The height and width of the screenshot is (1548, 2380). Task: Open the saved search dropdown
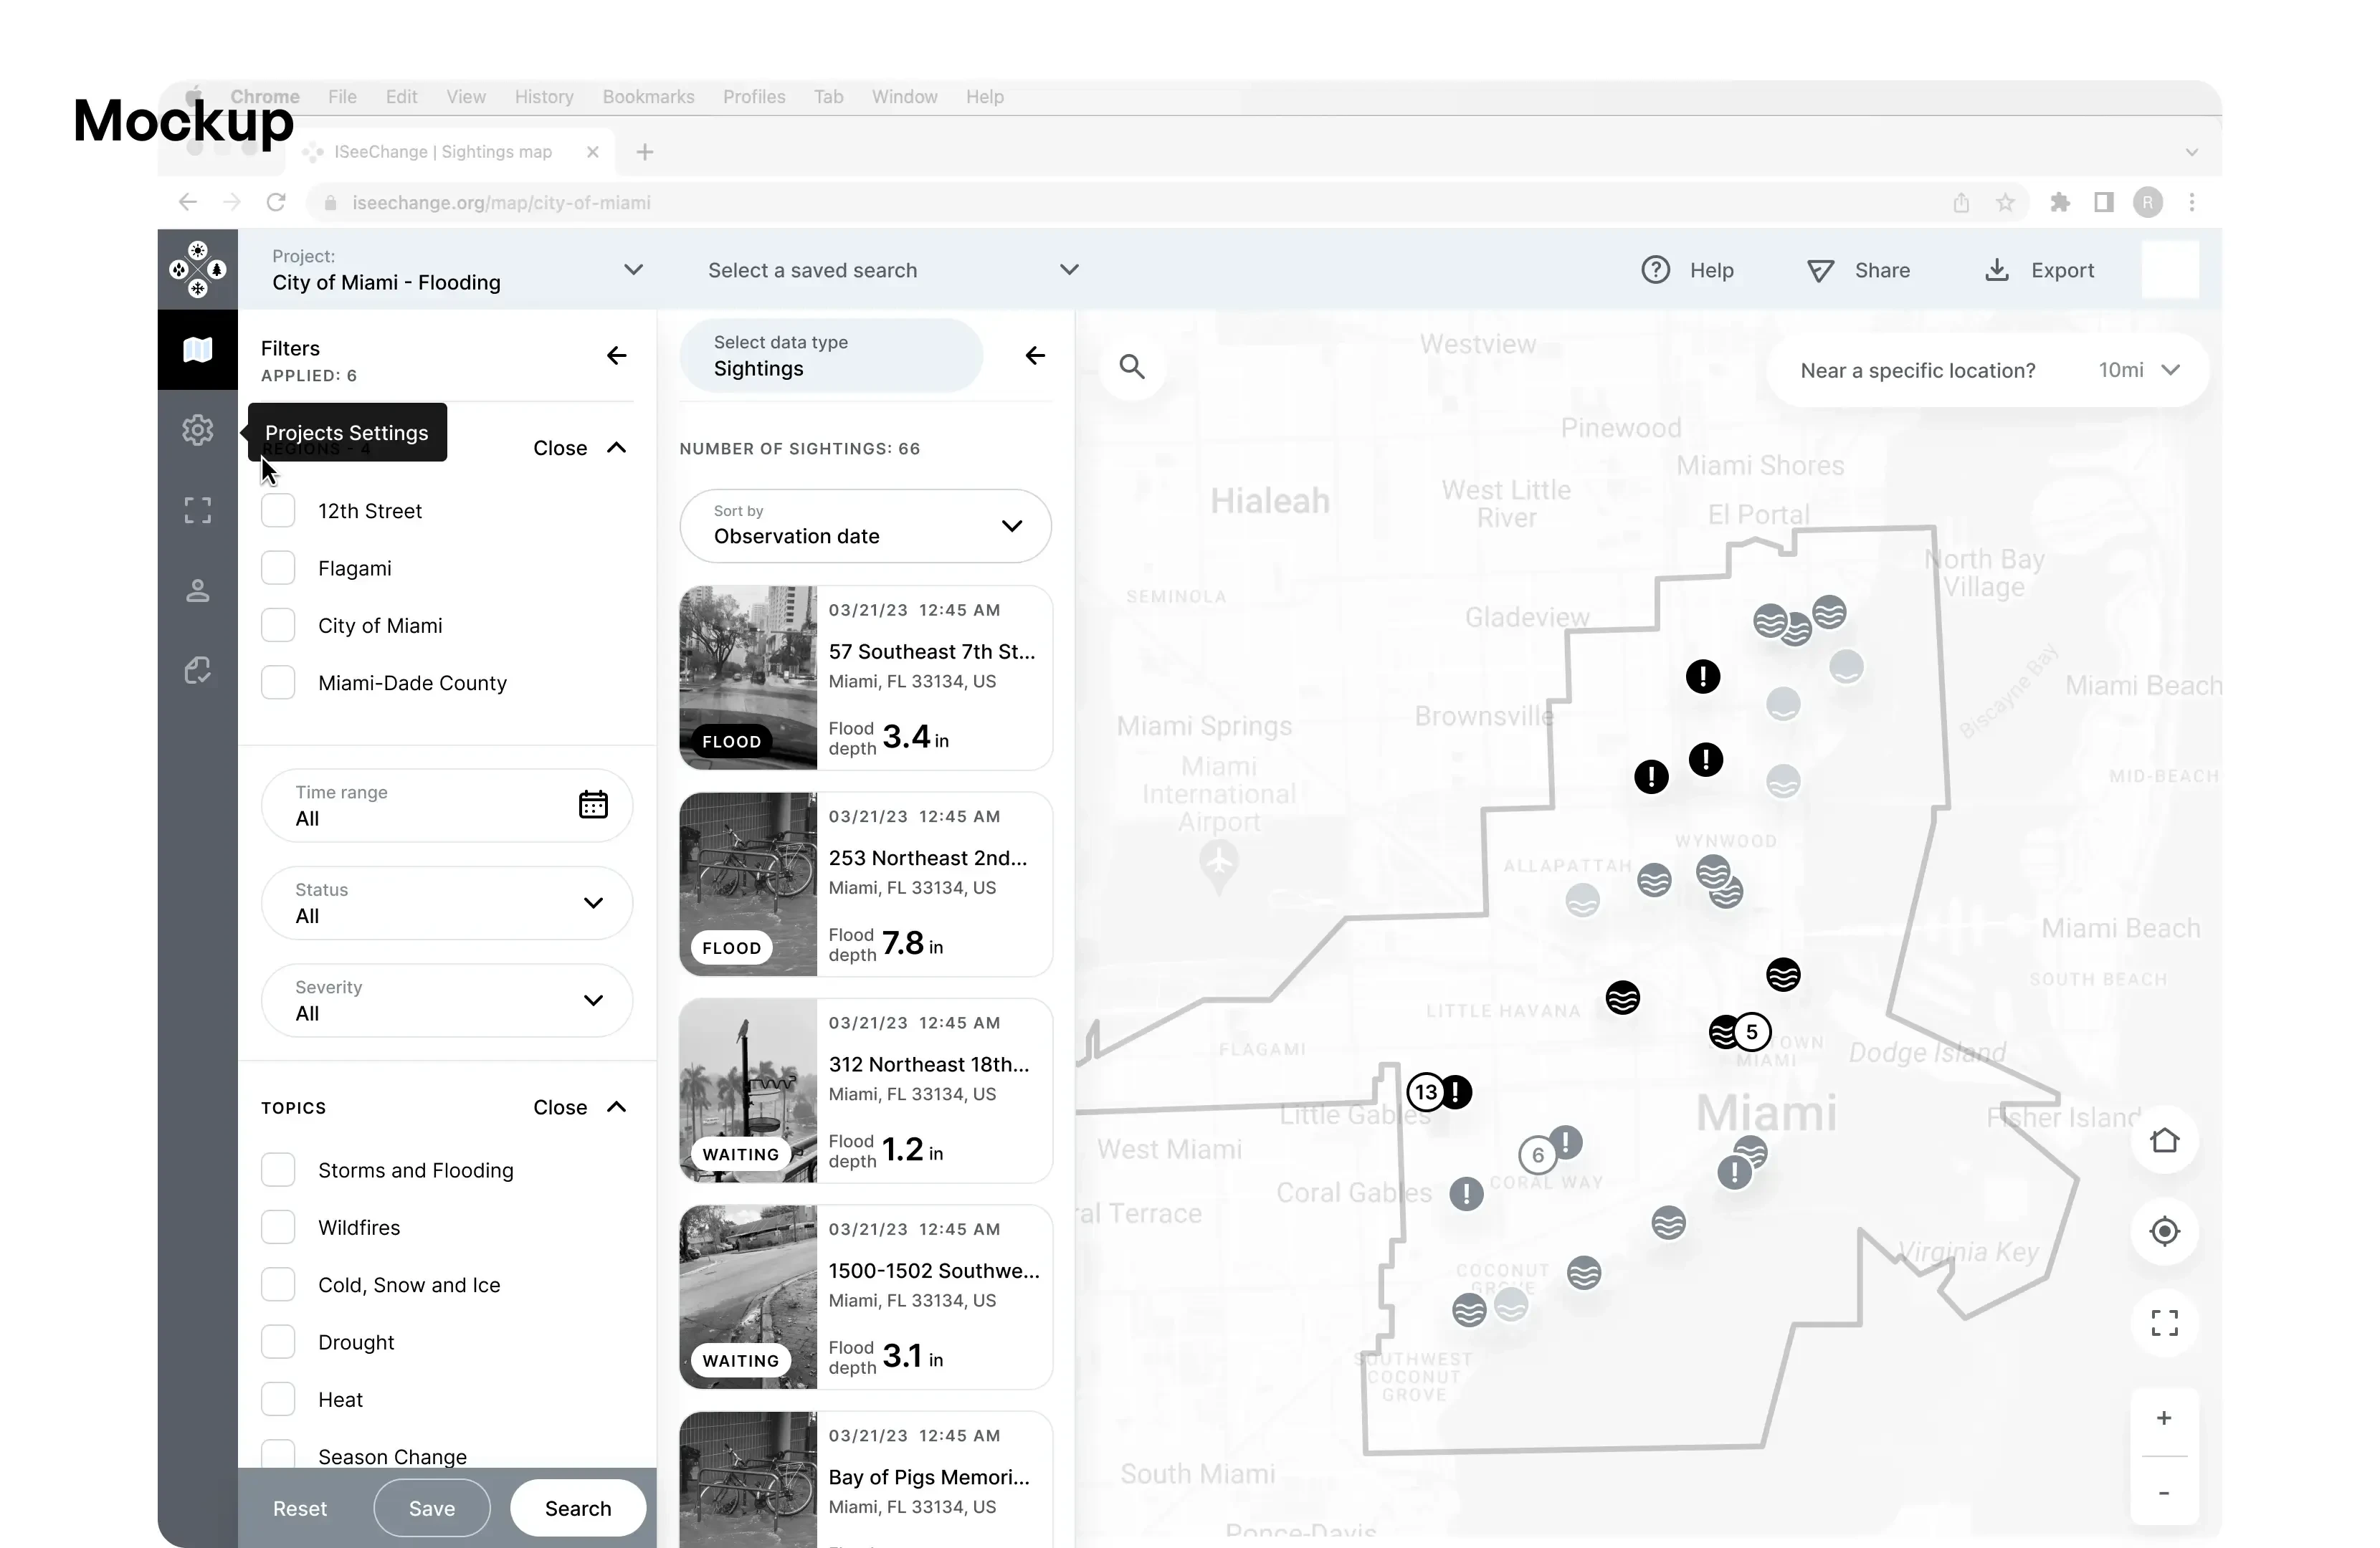coord(892,270)
